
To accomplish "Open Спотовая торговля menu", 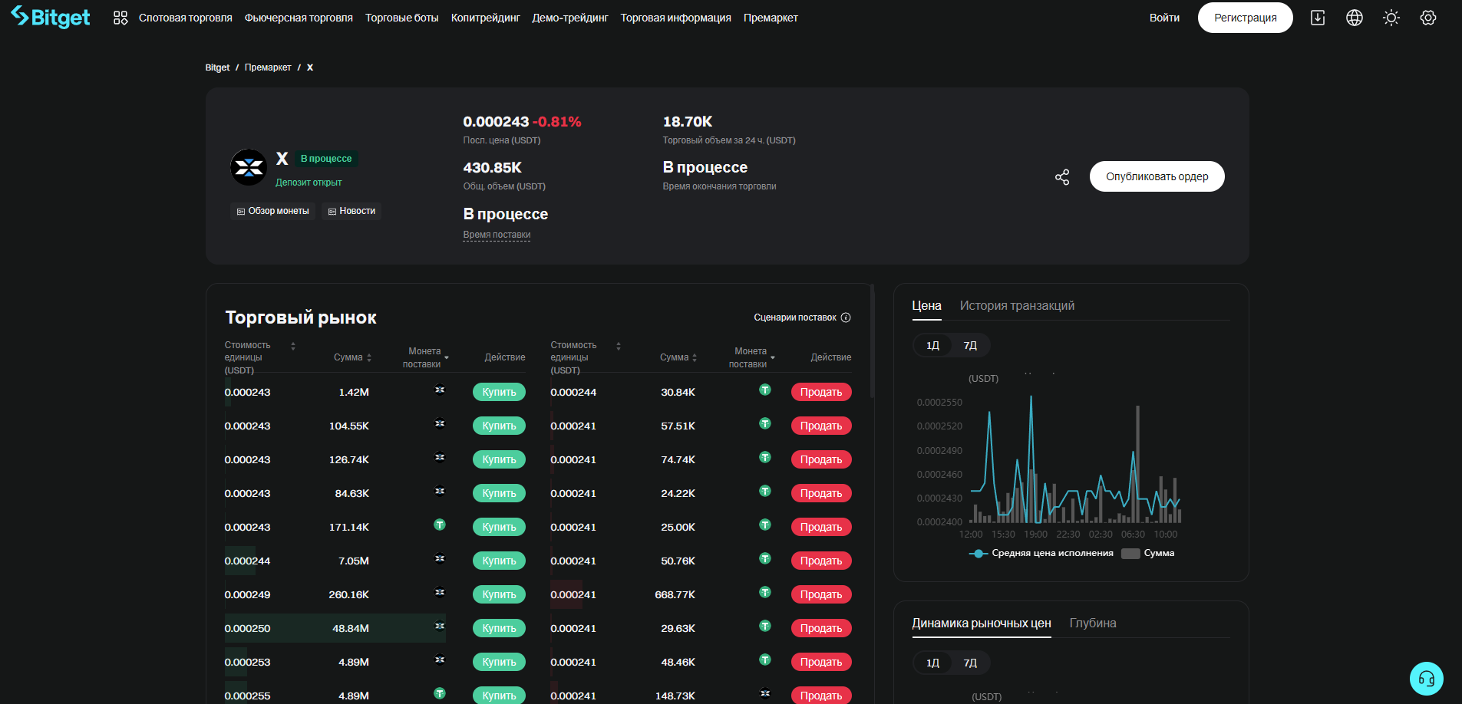I will pyautogui.click(x=186, y=18).
